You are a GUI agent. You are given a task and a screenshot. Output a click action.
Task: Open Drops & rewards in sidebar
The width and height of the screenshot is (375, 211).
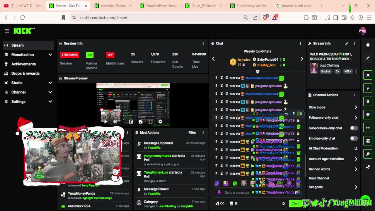(28, 73)
